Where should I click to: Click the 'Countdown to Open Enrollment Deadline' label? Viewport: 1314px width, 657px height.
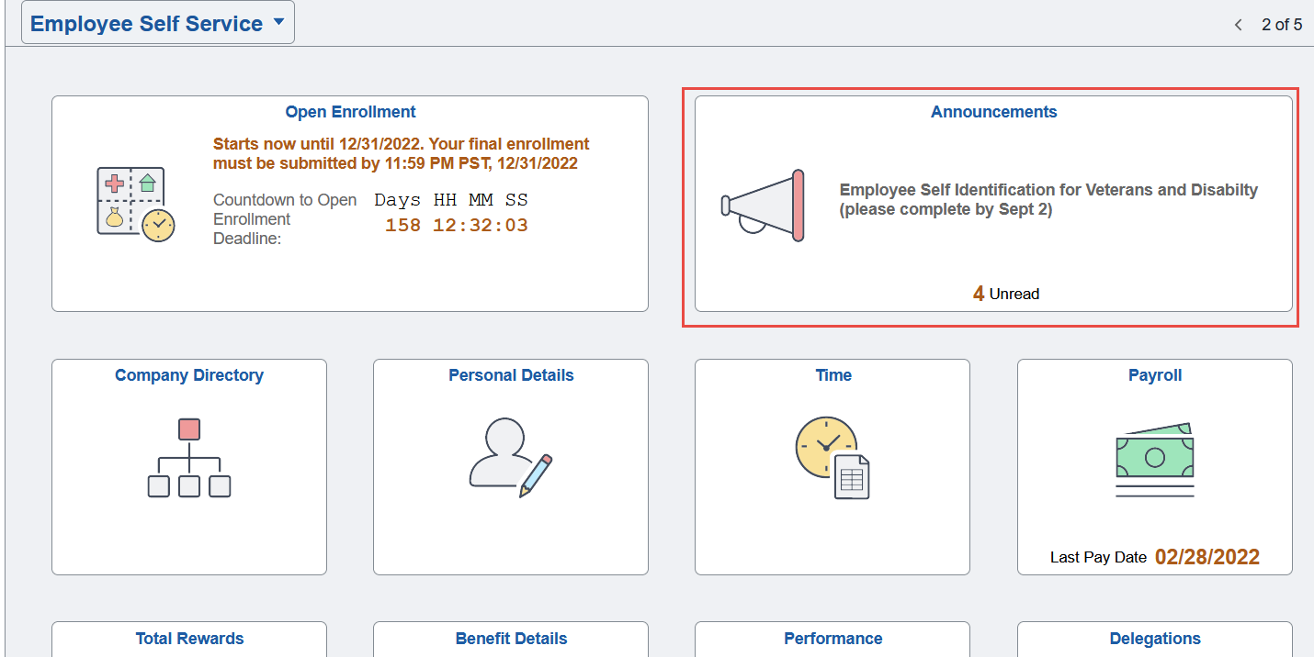point(285,219)
